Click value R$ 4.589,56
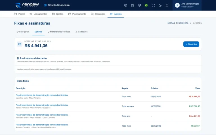 click(x=194, y=96)
